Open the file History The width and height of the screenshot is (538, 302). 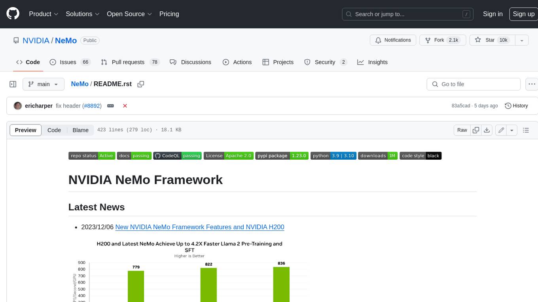click(x=517, y=106)
